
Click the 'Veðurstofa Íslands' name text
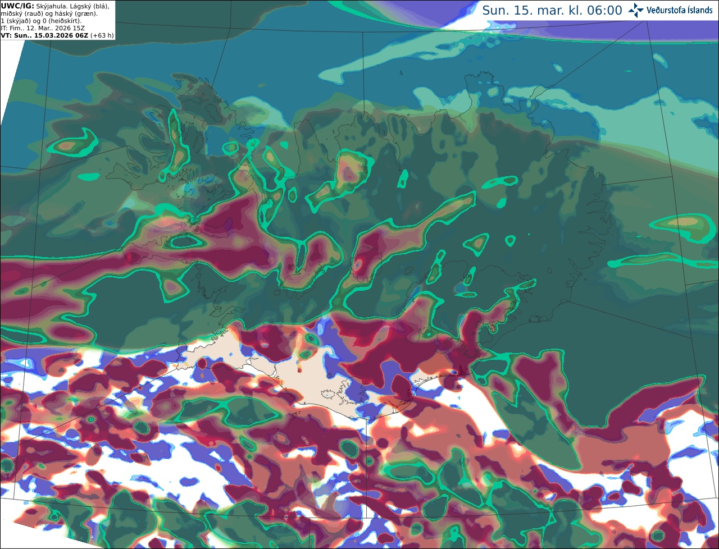pos(680,10)
